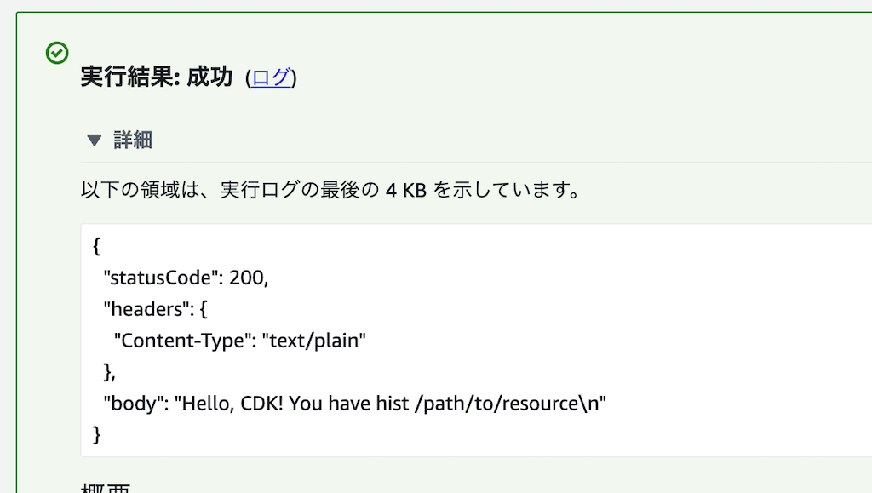Click the Hello, CDK! message text
This screenshot has height=493, width=872.
tap(229, 404)
